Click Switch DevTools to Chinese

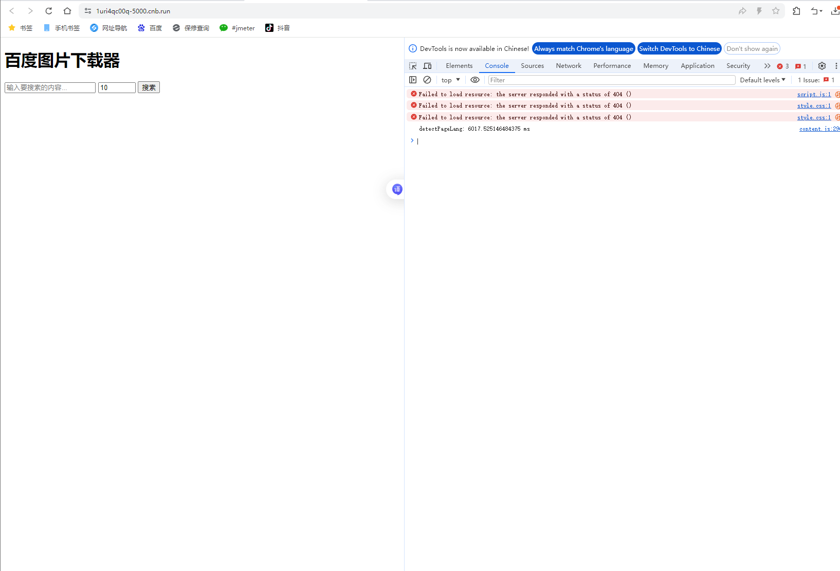[x=679, y=48]
